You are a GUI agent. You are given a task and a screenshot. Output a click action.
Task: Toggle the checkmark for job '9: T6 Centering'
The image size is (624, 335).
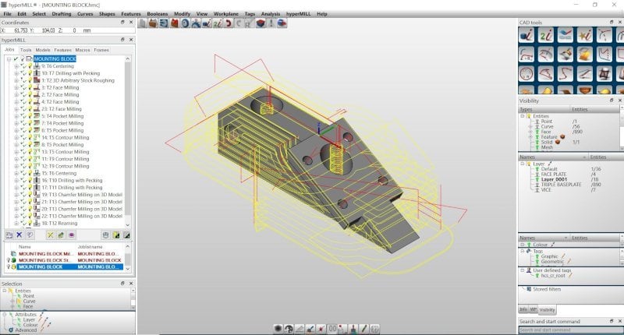[23, 66]
